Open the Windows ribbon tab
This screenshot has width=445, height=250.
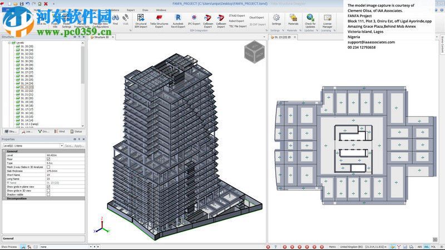click(161, 10)
